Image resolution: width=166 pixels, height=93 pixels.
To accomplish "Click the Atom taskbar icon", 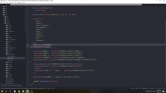I will [27, 91].
